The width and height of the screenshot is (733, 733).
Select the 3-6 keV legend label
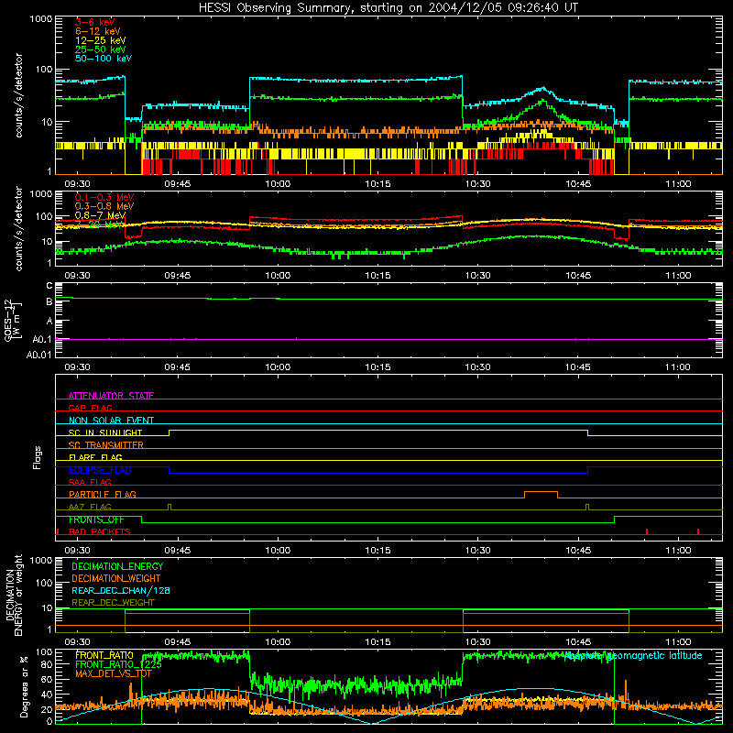[95, 22]
